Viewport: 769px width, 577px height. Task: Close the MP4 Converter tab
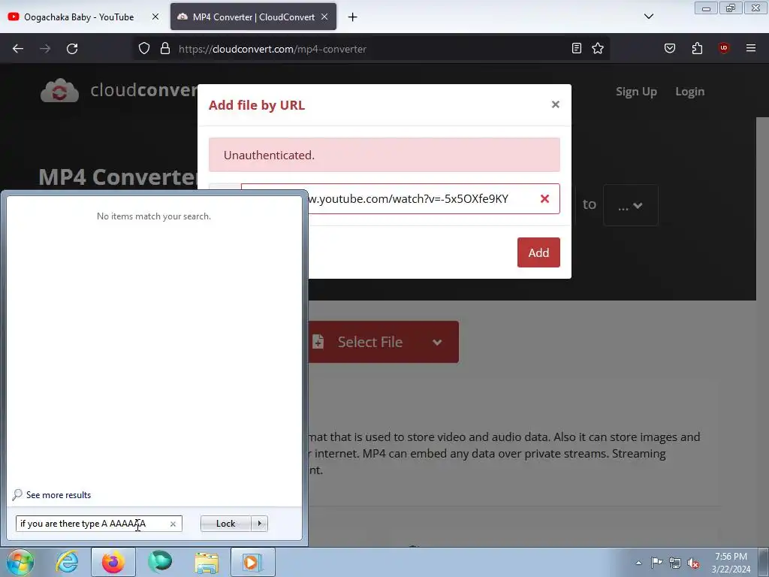click(x=324, y=17)
